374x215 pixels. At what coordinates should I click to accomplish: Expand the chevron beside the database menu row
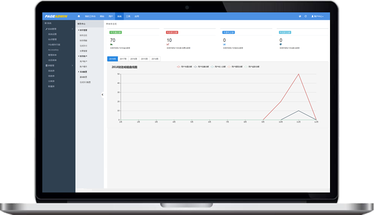pyautogui.click(x=72, y=65)
